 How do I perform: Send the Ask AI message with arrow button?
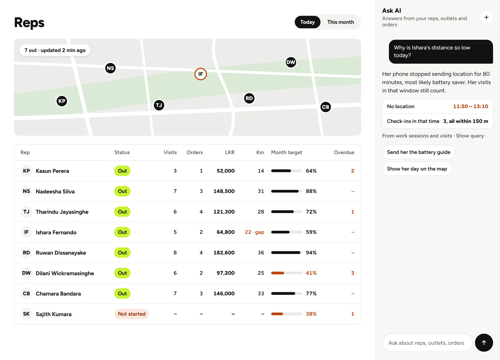[x=484, y=343]
